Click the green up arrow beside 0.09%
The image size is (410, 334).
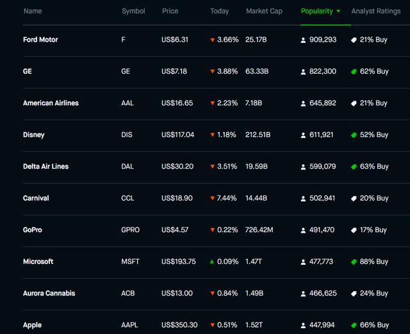point(212,262)
